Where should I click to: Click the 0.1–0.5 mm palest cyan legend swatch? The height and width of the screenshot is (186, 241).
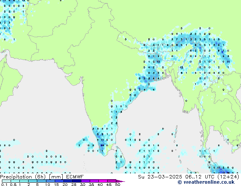(6, 181)
